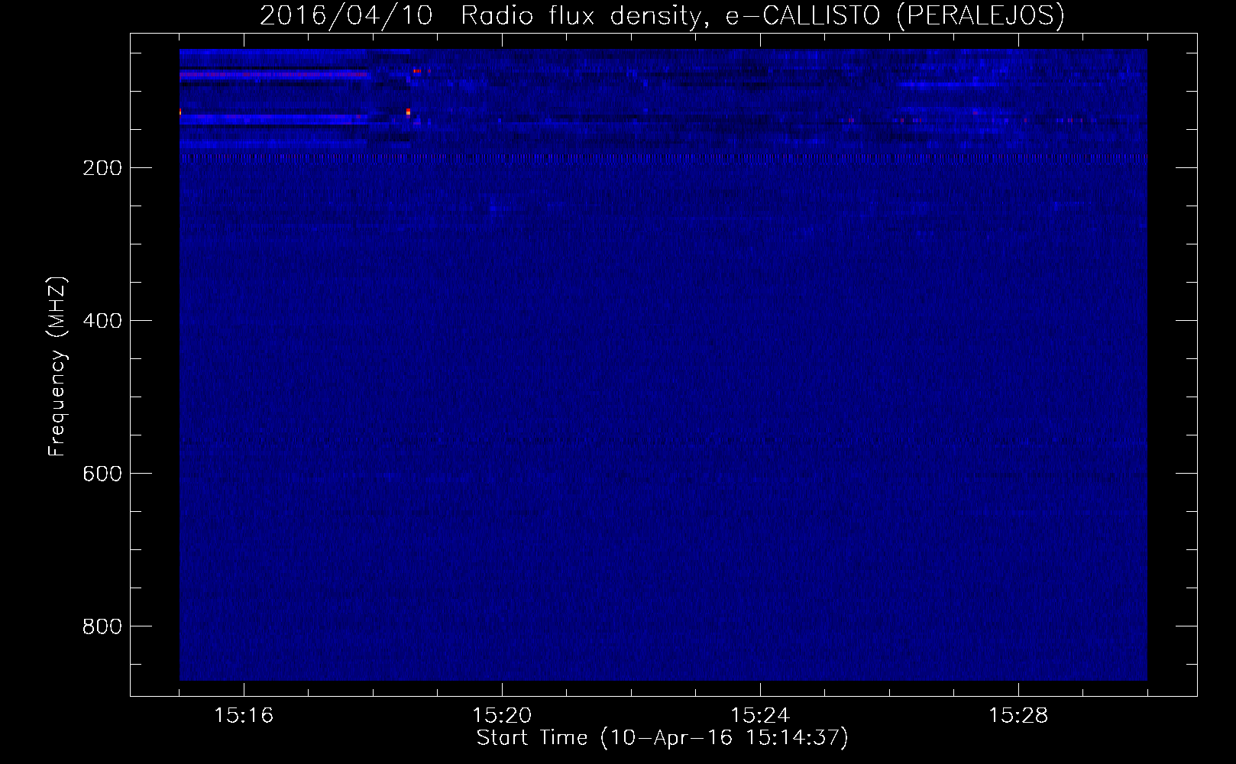The height and width of the screenshot is (764, 1236).
Task: Click the 'Start Time (10-Apr-16 15:14:37)' label
Action: pyautogui.click(x=662, y=738)
